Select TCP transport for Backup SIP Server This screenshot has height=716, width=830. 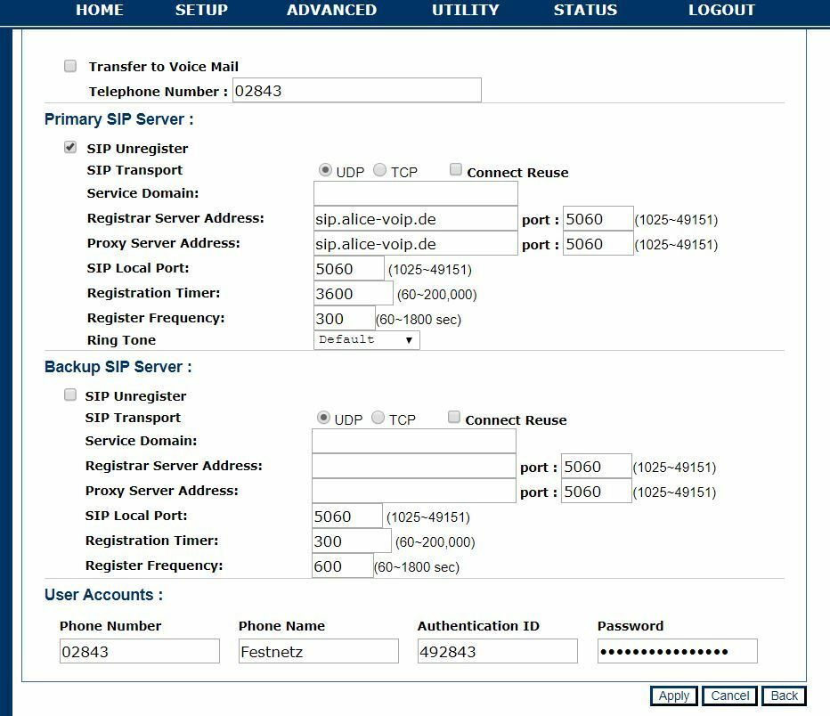pos(378,418)
